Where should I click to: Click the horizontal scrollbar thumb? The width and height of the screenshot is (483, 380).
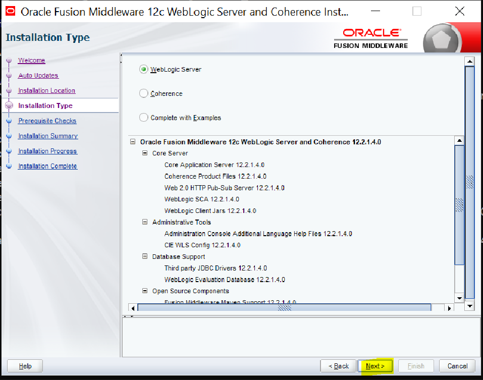coord(284,307)
